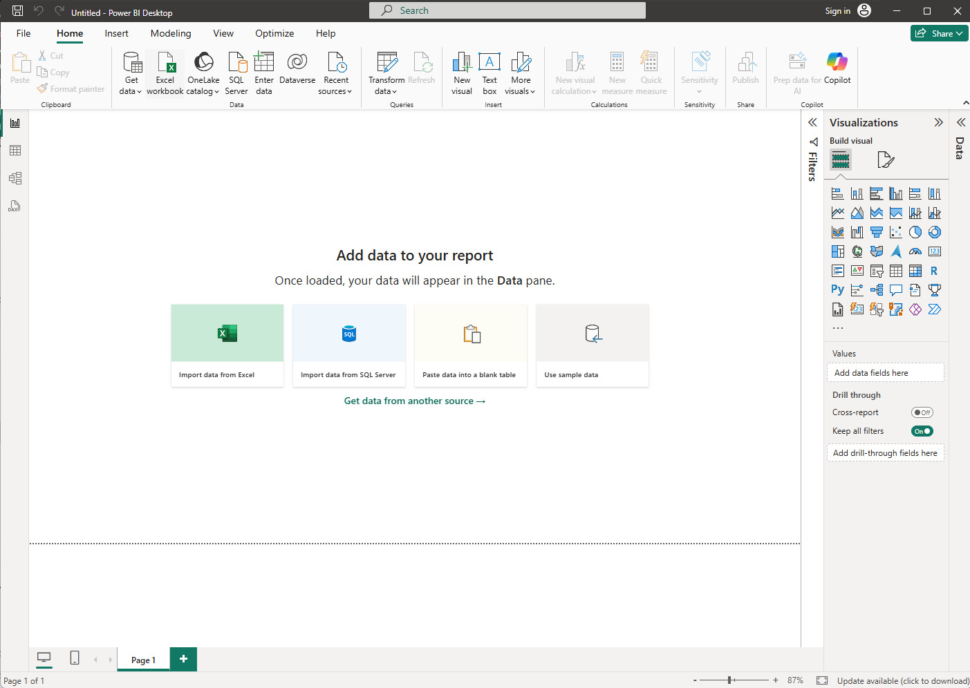Click Sign in
The height and width of the screenshot is (688, 970).
837,10
